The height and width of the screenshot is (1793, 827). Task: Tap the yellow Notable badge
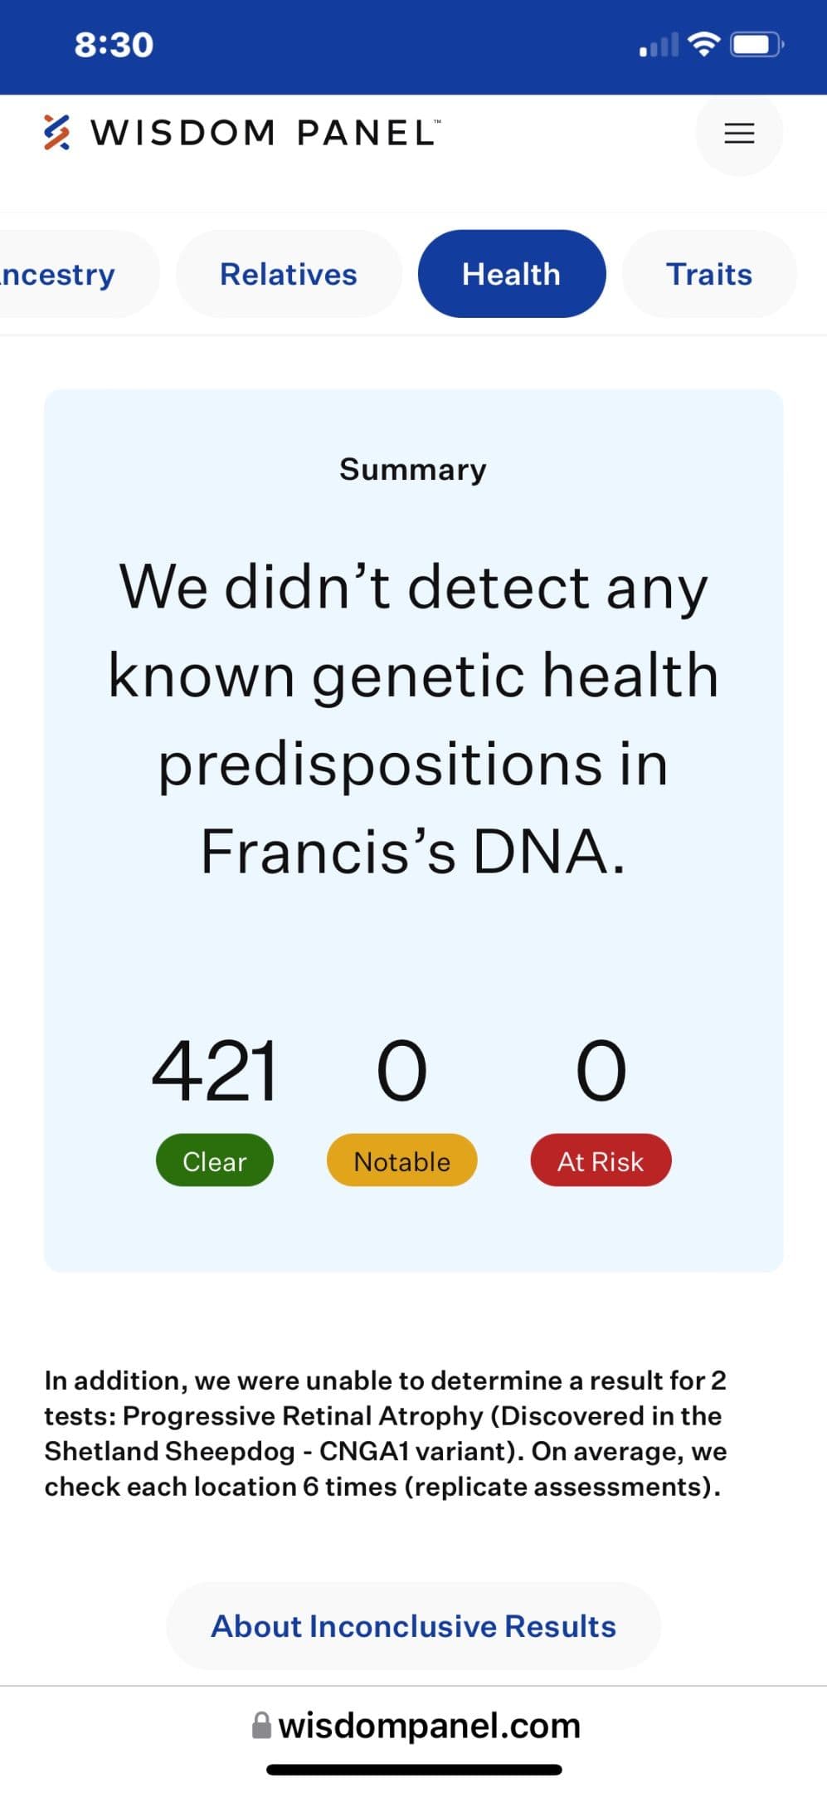(402, 1160)
